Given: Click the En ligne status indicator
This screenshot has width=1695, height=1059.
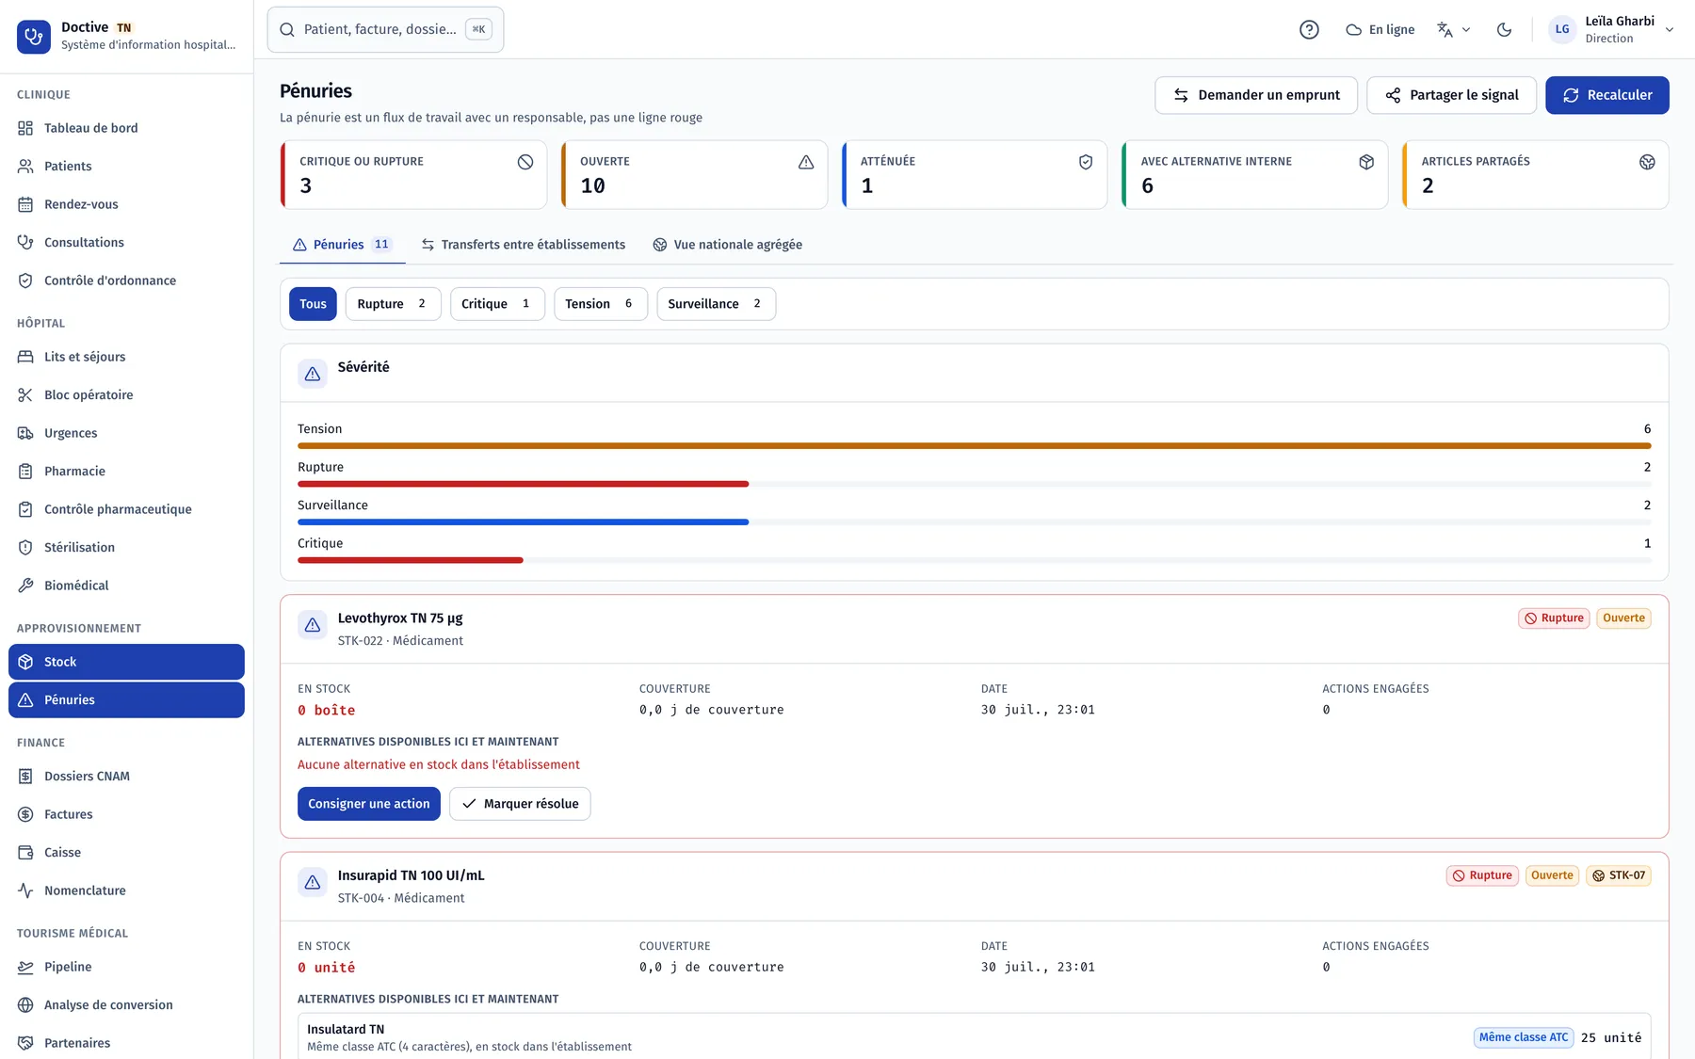Looking at the screenshot, I should coord(1380,29).
